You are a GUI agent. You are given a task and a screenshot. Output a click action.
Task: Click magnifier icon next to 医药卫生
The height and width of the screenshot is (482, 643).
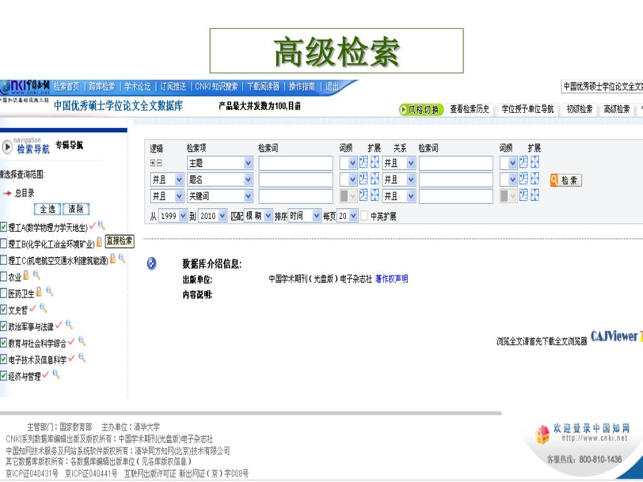pyautogui.click(x=50, y=291)
